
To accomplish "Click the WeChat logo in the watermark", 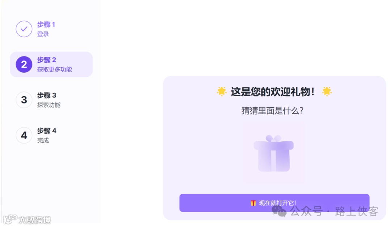I will click(x=279, y=211).
